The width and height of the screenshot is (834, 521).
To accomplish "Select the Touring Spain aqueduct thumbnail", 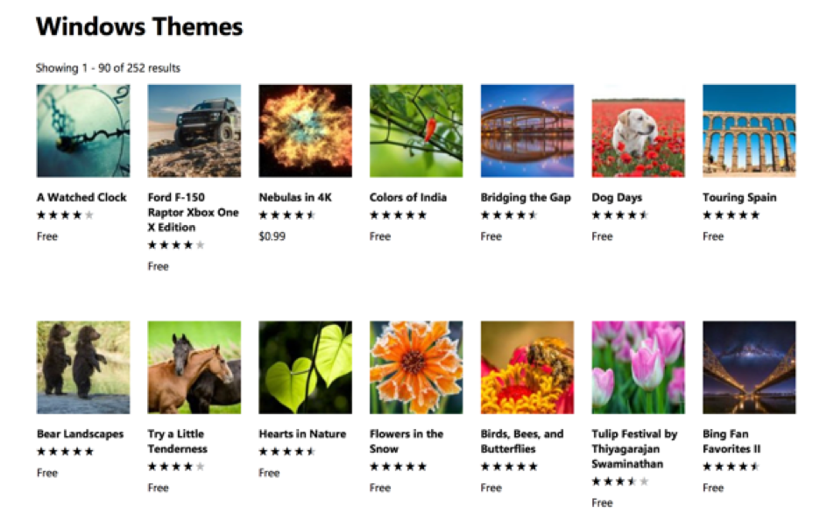I will tap(749, 131).
